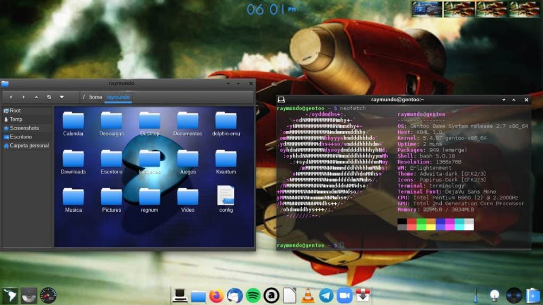This screenshot has width=543, height=305.
Task: Go up to the parent directory
Action: tap(36, 97)
